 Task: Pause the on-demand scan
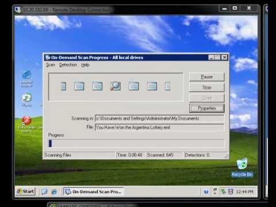coord(206,76)
